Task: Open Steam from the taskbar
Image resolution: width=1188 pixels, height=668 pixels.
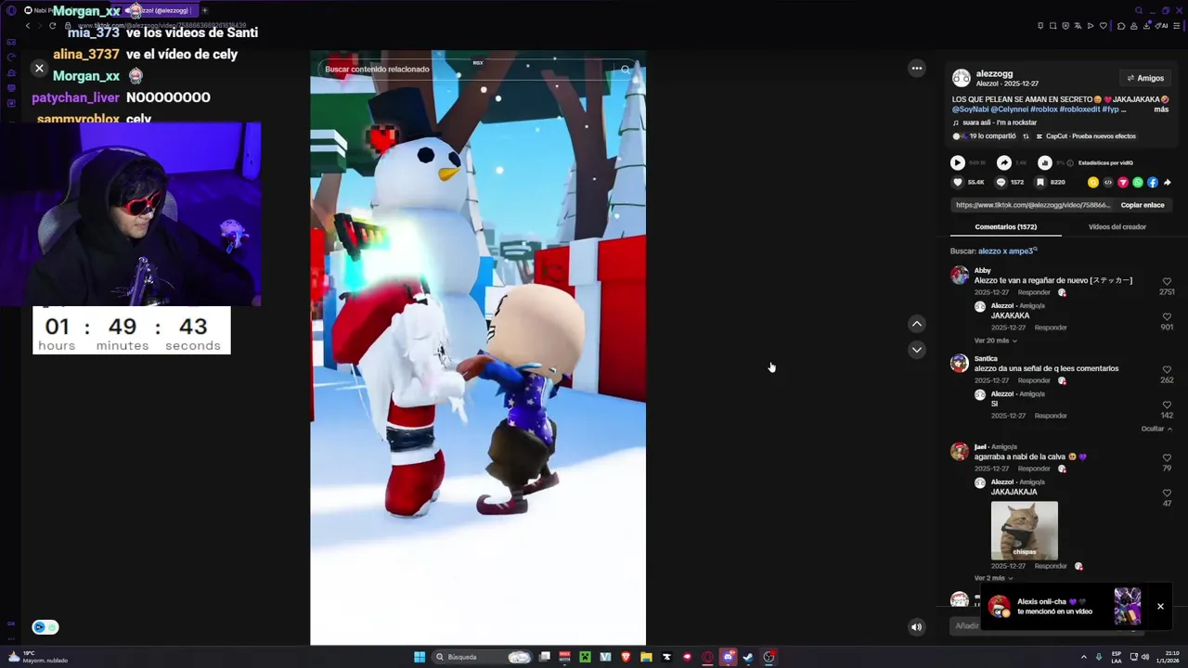Action: click(x=748, y=657)
